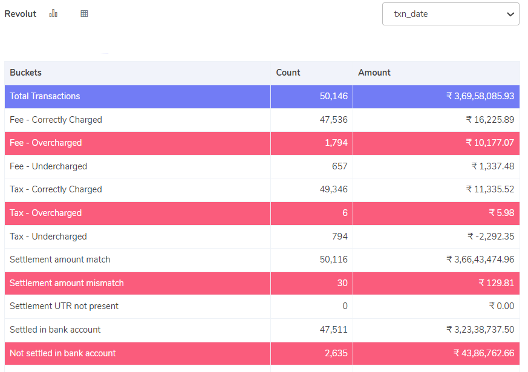Click the dropdown chevron next to txn_date

510,14
